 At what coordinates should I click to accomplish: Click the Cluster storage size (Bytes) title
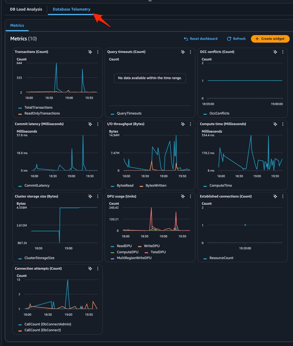(x=36, y=196)
